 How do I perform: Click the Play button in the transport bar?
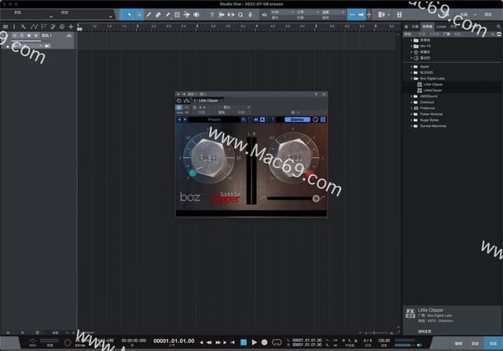point(254,342)
